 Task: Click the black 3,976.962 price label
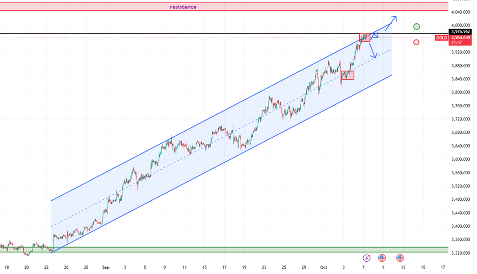pos(461,32)
